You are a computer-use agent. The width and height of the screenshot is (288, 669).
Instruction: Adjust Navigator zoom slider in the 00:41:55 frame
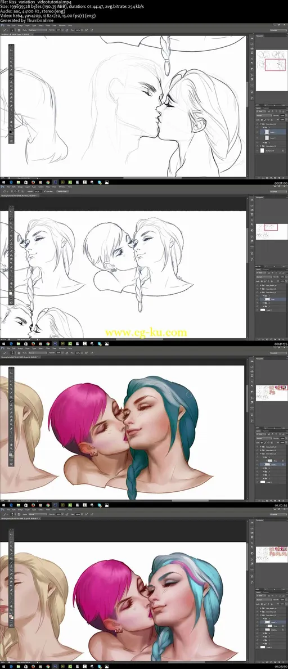[274, 267]
